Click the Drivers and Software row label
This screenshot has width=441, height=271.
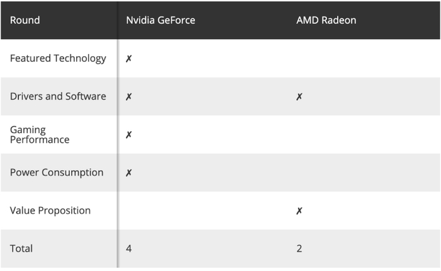[58, 96]
